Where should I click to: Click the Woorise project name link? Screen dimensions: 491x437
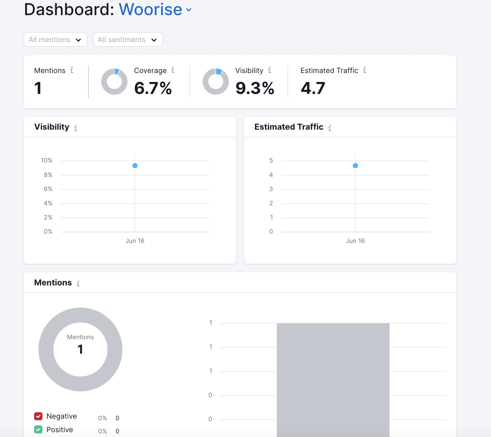click(x=150, y=9)
